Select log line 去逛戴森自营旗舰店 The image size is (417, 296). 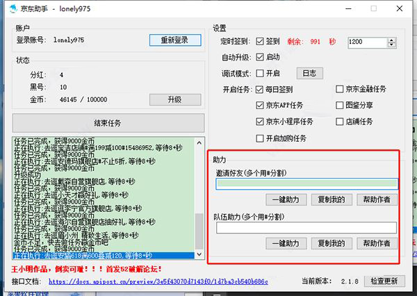(x=74, y=181)
